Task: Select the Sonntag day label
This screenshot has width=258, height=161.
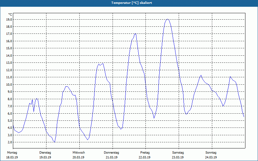Action: (211, 153)
